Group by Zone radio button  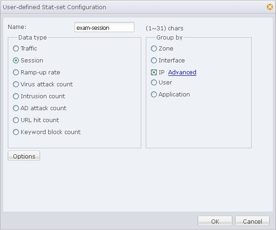coord(154,48)
